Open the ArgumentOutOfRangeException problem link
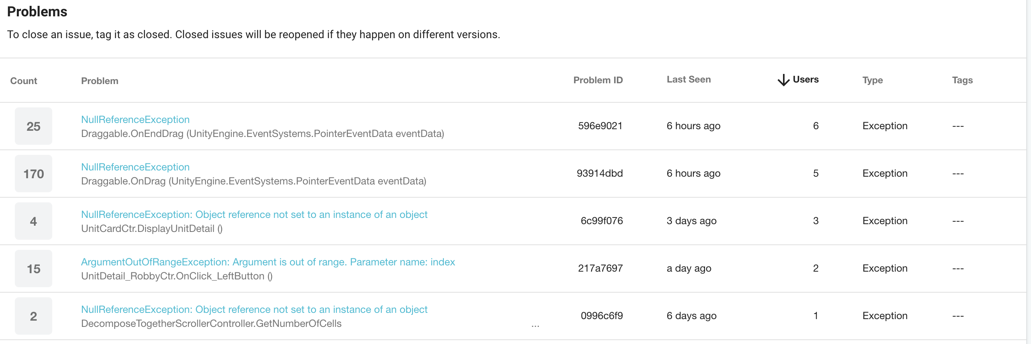This screenshot has width=1031, height=344. (x=268, y=262)
